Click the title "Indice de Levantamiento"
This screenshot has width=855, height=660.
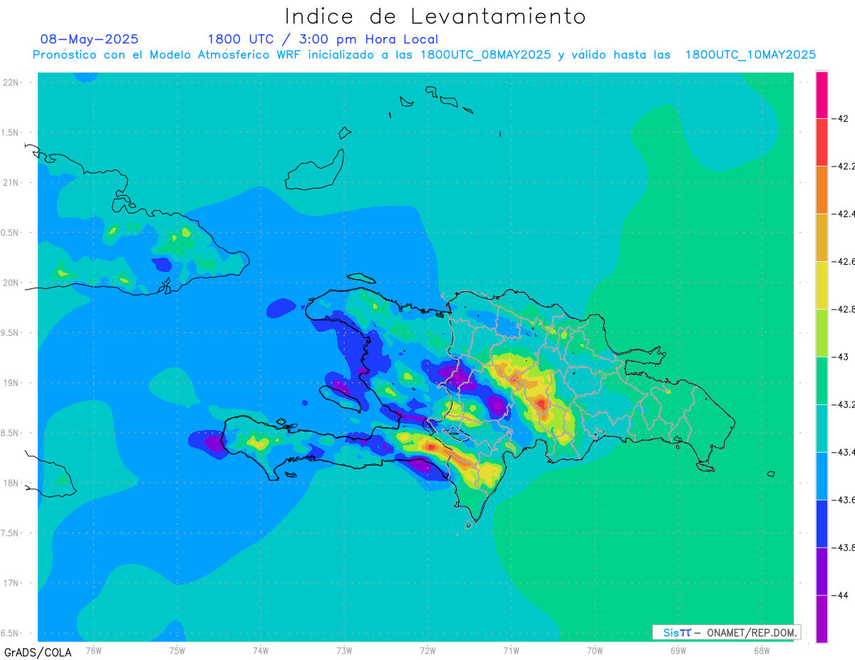pos(435,16)
